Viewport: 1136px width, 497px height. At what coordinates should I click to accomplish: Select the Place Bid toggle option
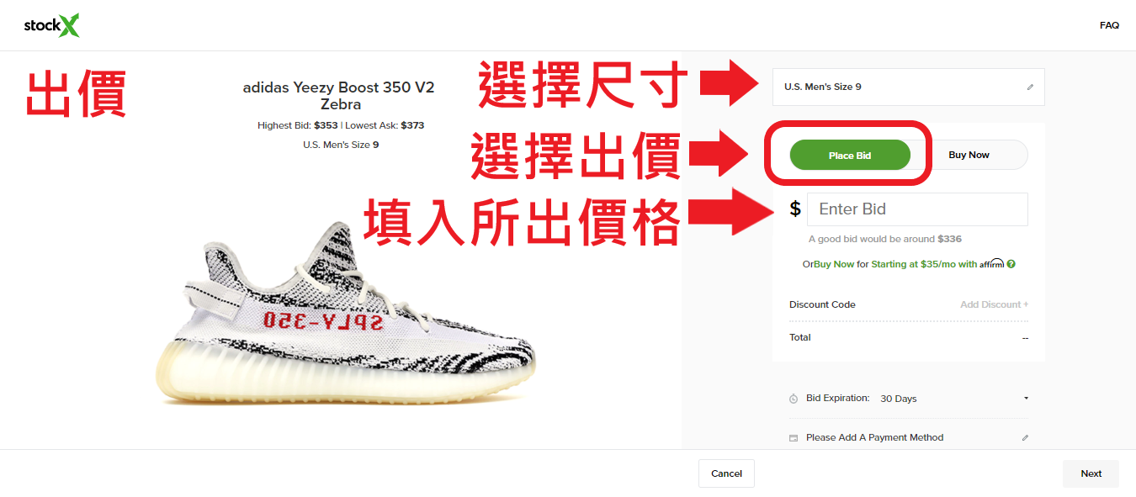coord(850,155)
